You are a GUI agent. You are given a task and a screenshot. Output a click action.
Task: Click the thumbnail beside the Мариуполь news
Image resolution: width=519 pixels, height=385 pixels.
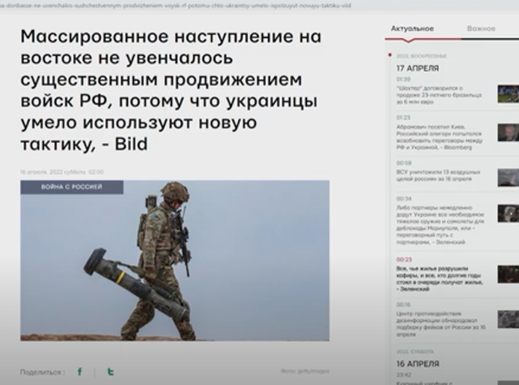(507, 213)
